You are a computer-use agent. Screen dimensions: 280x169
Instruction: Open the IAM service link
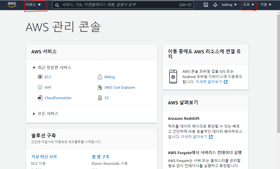(x=48, y=87)
